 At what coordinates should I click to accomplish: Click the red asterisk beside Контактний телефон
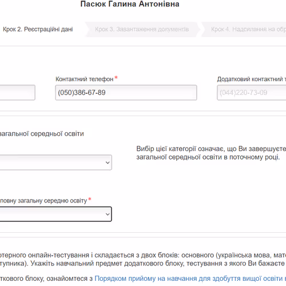point(116,78)
